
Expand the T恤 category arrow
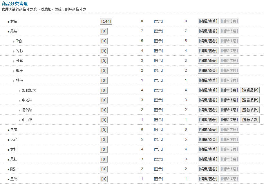pos(14,41)
